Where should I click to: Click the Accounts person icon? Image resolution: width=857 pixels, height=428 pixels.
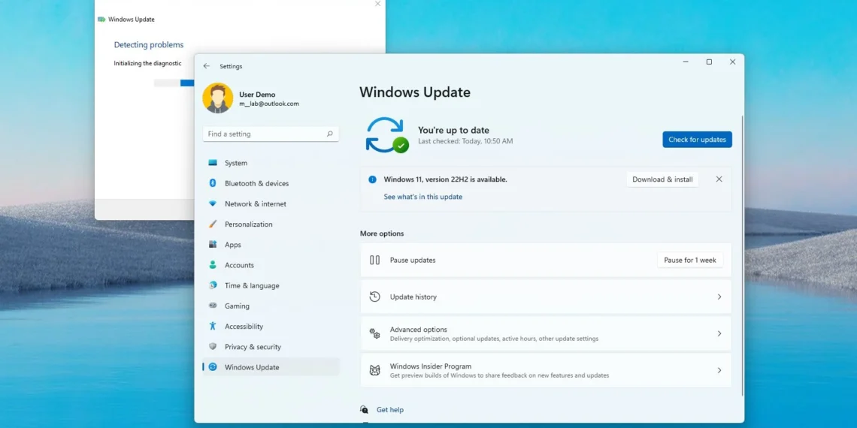coord(213,265)
